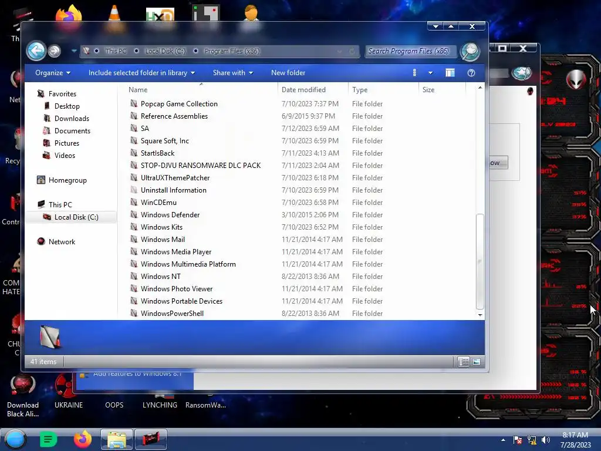Screen dimensions: 601x451
Task: Sort by the Name column header
Action: [x=201, y=90]
